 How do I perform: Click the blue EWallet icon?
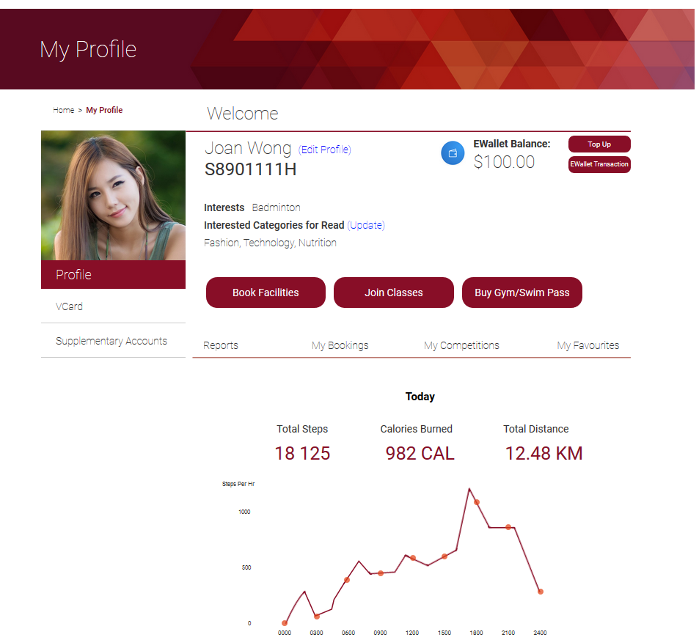click(x=453, y=153)
